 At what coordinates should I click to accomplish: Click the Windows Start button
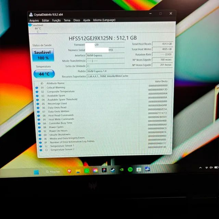(36, 172)
